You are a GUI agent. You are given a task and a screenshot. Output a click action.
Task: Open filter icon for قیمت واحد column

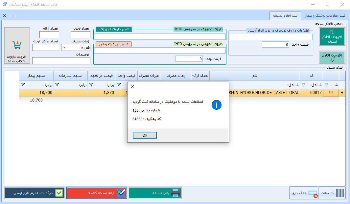tap(119, 85)
